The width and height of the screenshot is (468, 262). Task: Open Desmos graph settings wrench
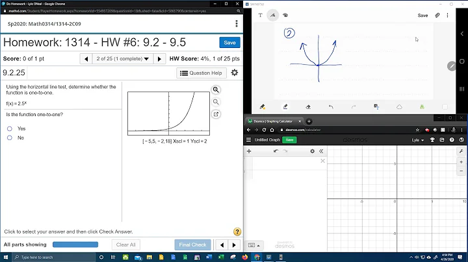tap(461, 151)
